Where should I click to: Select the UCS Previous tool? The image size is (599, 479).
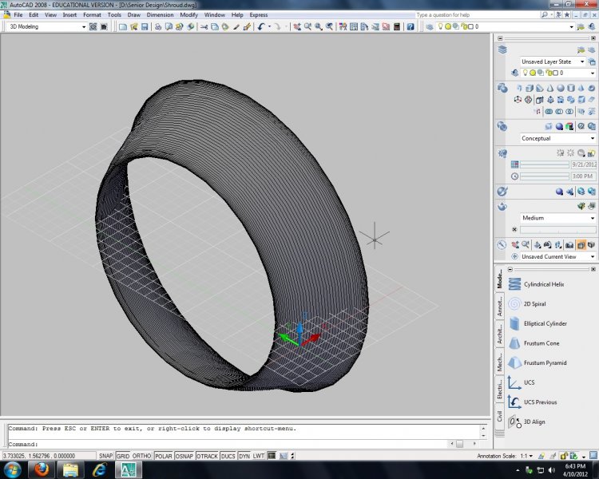pos(540,402)
